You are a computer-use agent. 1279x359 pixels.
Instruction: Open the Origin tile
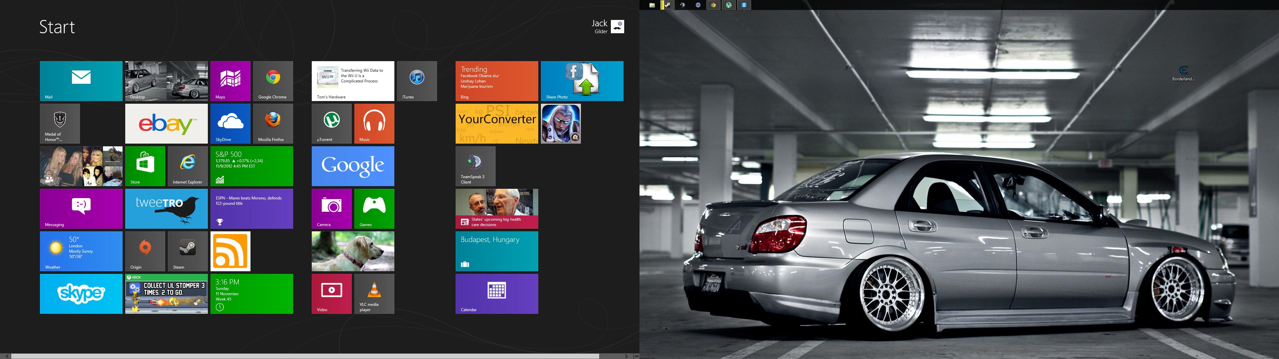145,251
